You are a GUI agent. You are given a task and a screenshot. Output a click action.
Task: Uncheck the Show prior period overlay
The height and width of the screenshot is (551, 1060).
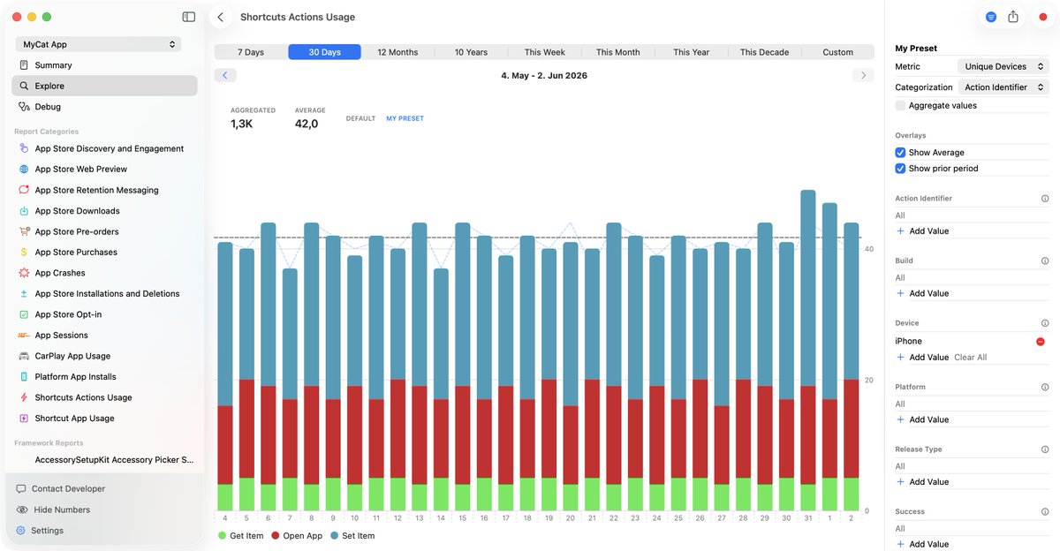[x=900, y=169]
